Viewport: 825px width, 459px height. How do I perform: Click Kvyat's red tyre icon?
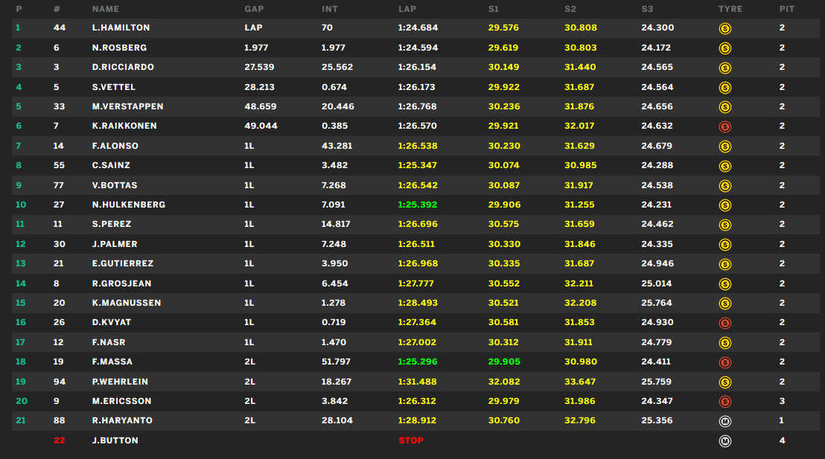(724, 323)
